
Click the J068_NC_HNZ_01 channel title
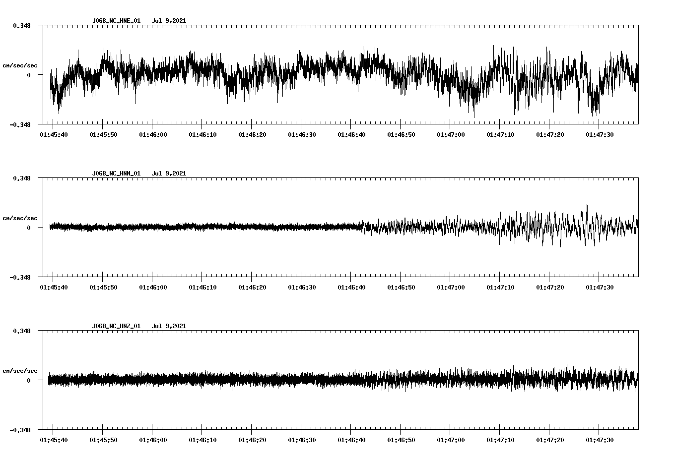(116, 326)
